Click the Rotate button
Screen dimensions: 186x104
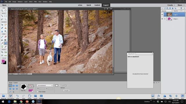point(30,97)
